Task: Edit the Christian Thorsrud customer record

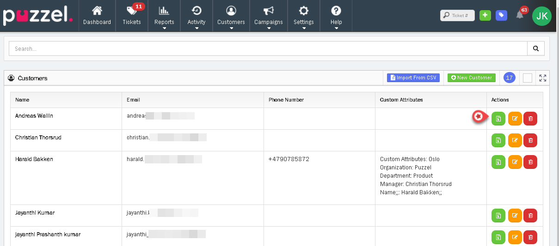Action: click(515, 140)
